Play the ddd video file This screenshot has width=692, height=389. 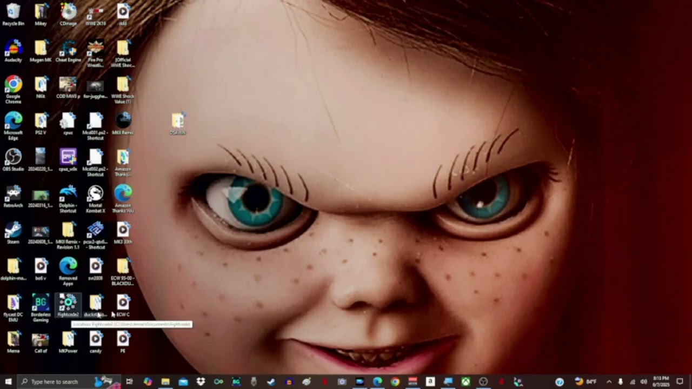tap(123, 15)
